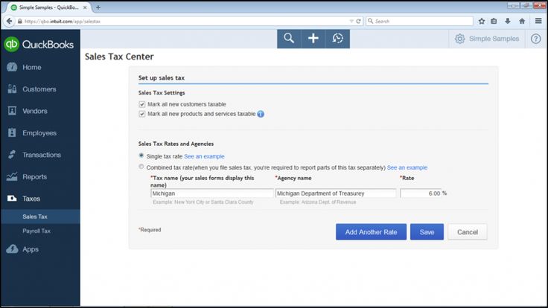Viewport: 548px width, 308px height.
Task: Click the browser Search box
Action: [419, 22]
